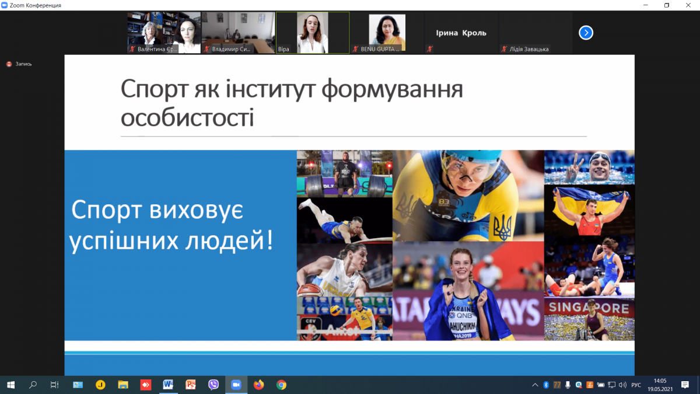Open the Windows Start menu

(10, 385)
